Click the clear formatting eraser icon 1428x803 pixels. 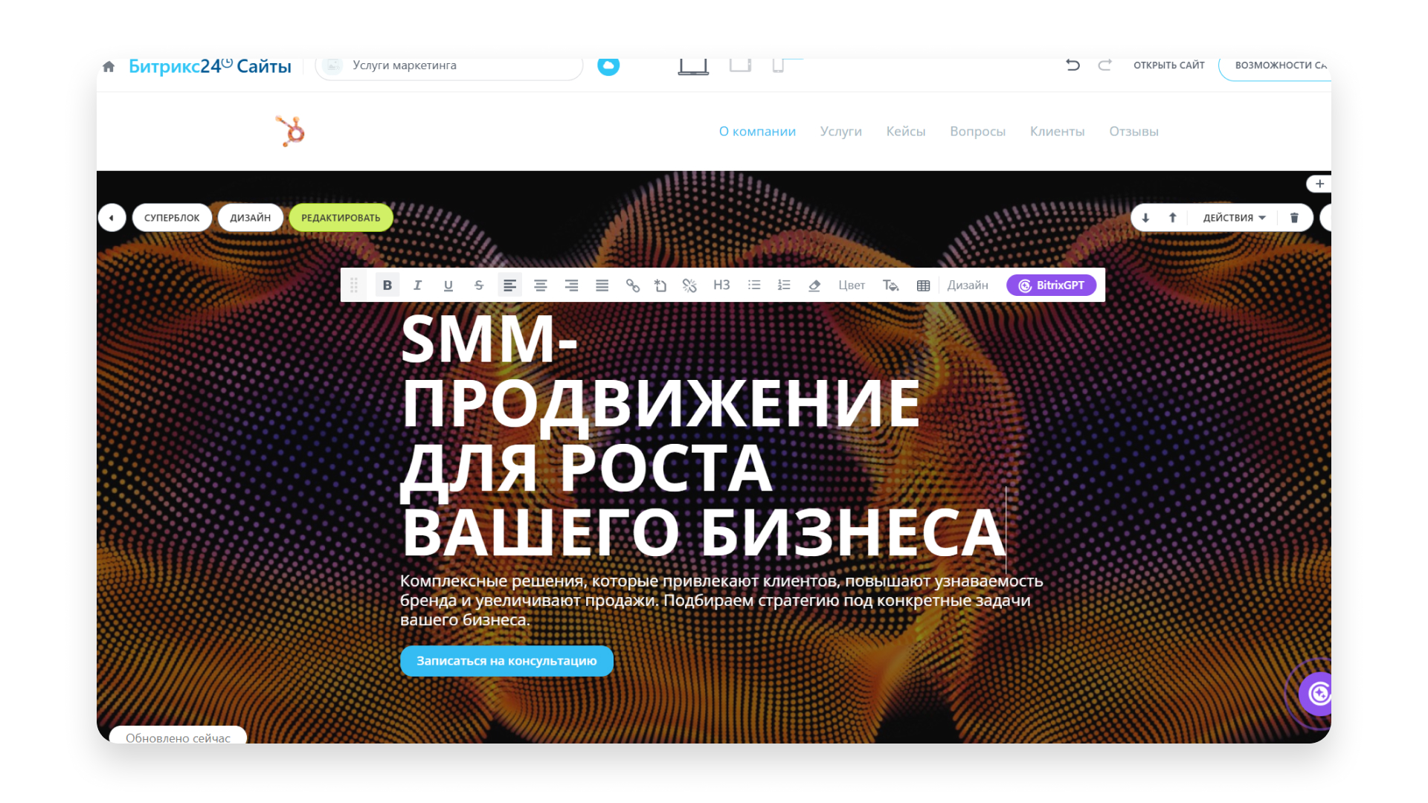coord(814,286)
